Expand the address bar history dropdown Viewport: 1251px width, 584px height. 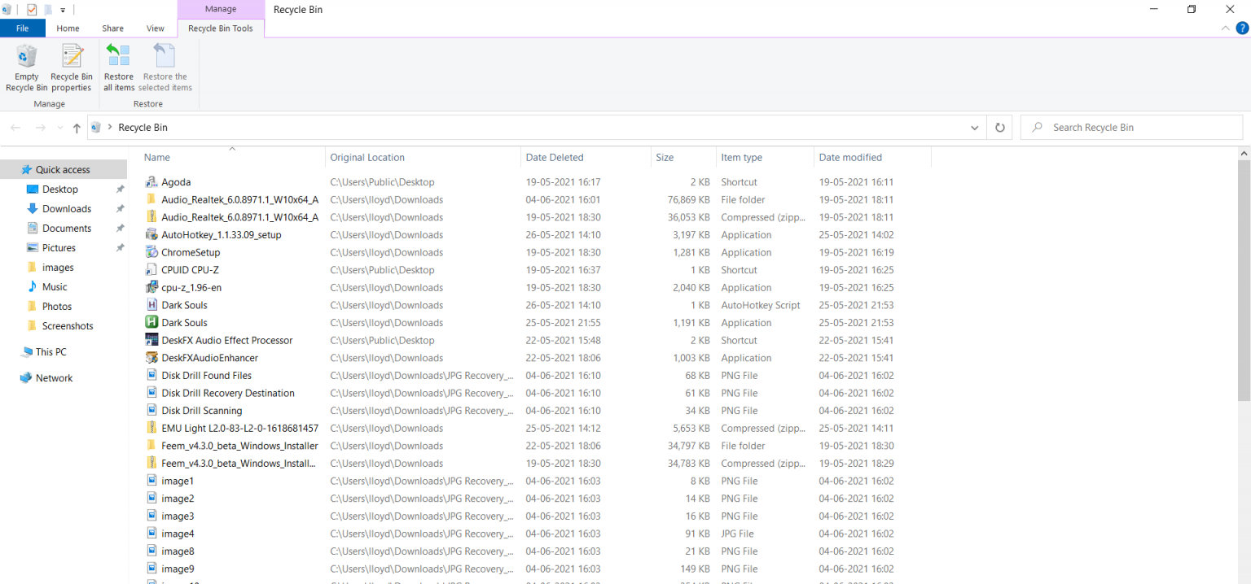[975, 128]
